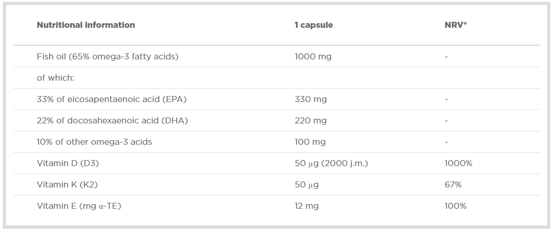Click the 220 mg DHA amount
This screenshot has width=555, height=232.
click(310, 121)
